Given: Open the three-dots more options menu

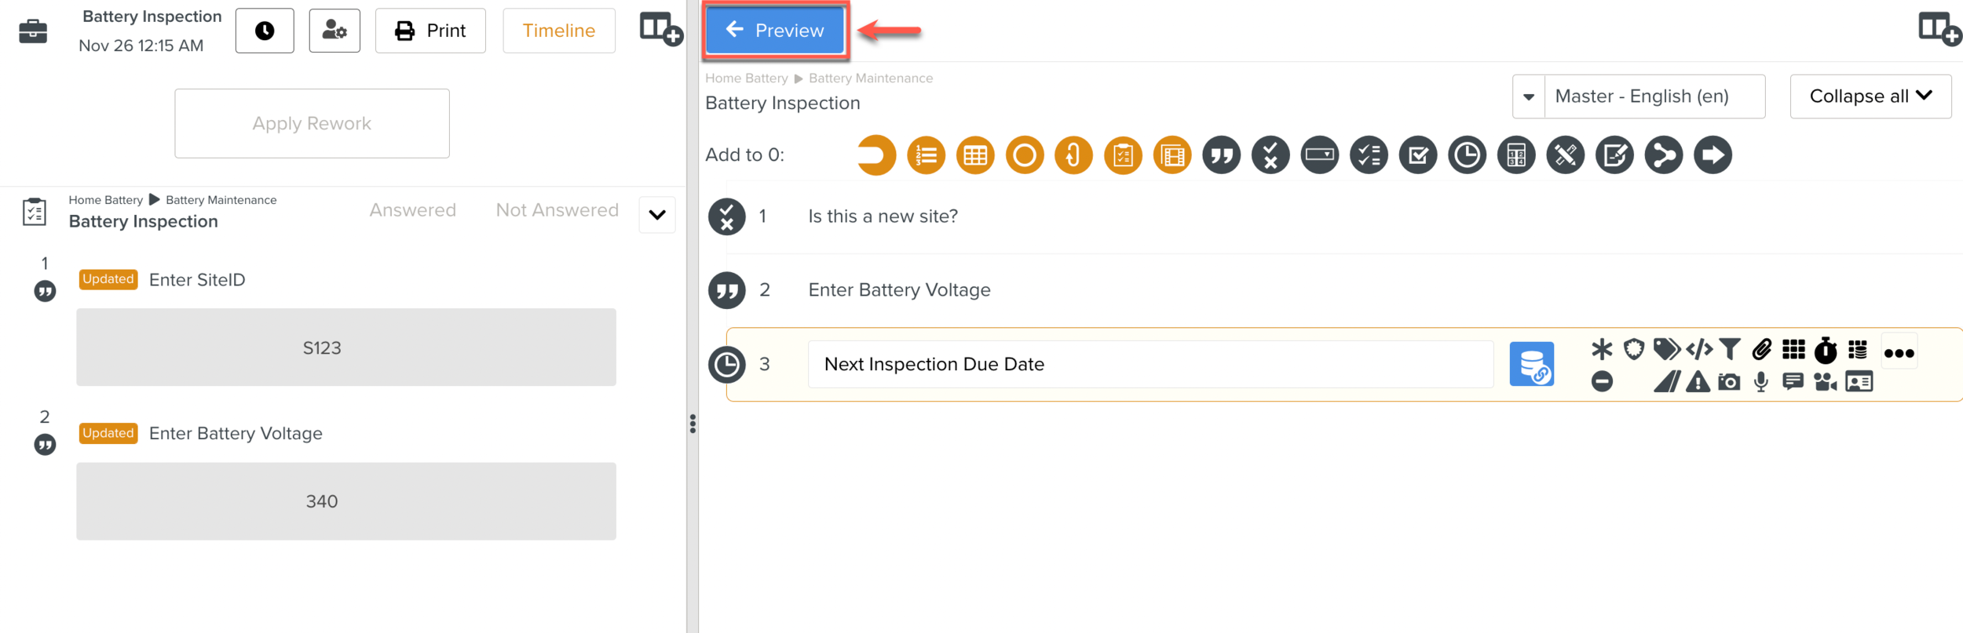Looking at the screenshot, I should pos(1899,353).
